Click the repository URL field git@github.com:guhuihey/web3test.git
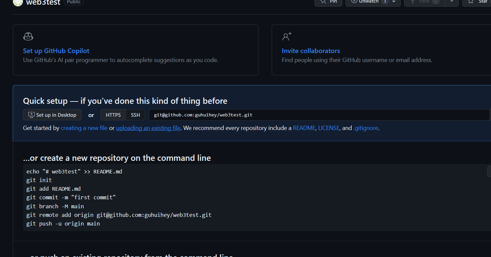 pos(319,115)
